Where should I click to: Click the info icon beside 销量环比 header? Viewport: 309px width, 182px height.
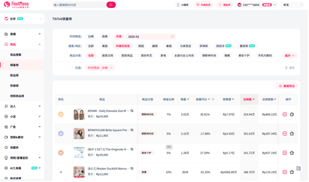[213, 99]
